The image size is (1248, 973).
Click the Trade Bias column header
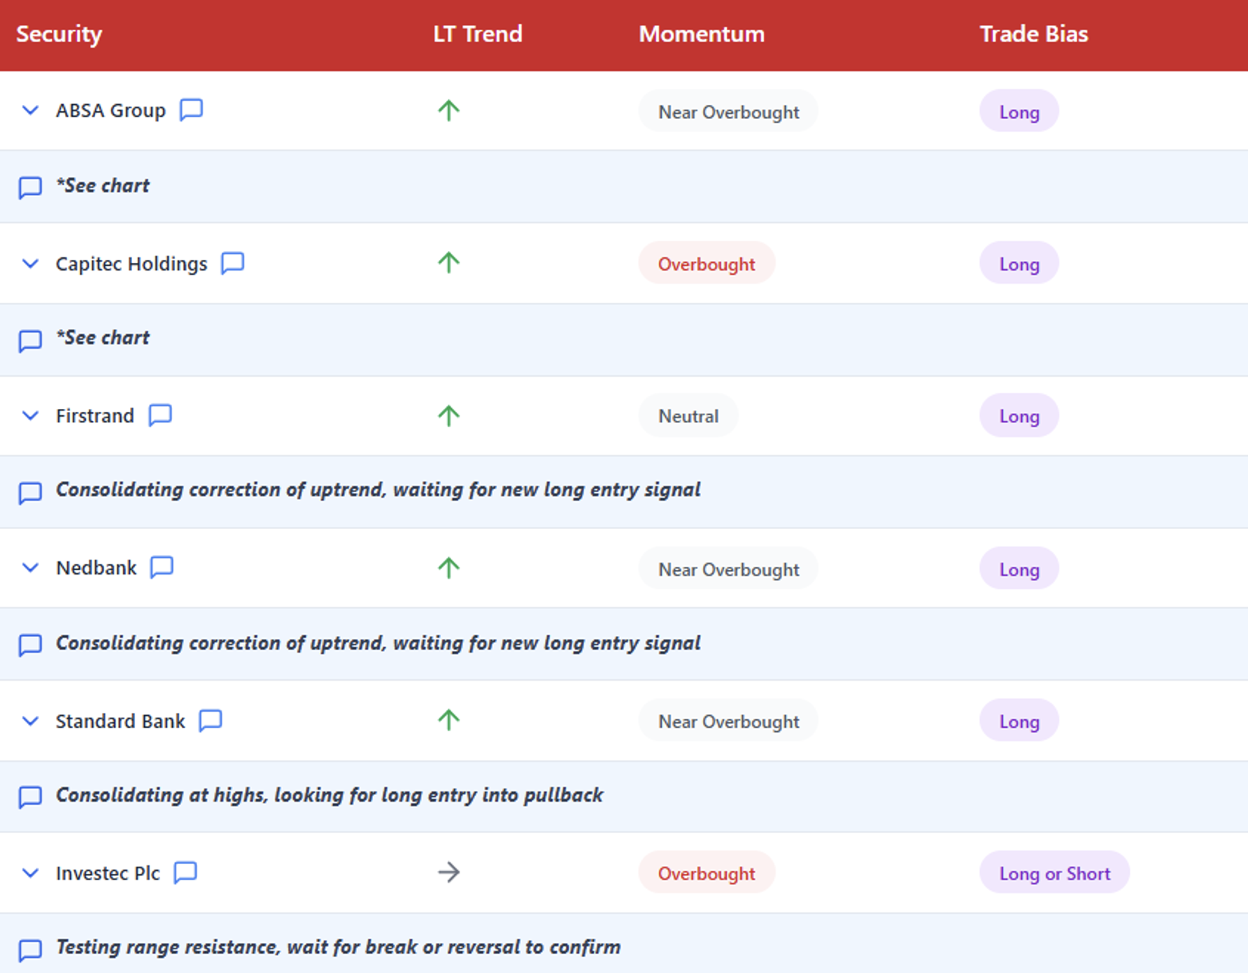pyautogui.click(x=1033, y=34)
